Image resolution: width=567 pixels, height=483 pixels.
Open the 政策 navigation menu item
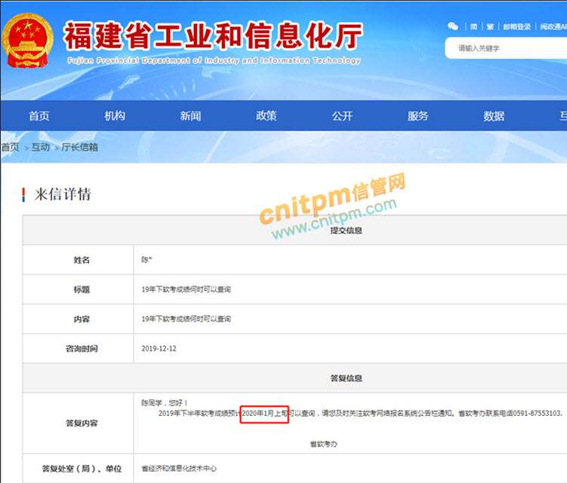click(x=267, y=116)
